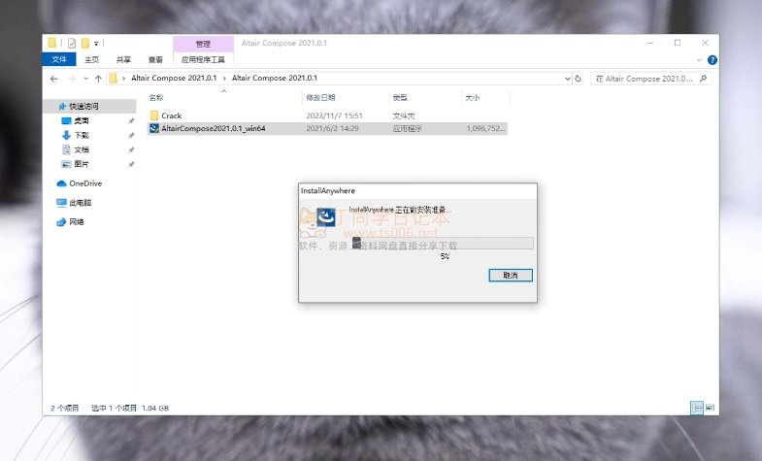Click file name 'AltairCompose2021.0.1_win64'
The image size is (762, 461).
click(214, 128)
